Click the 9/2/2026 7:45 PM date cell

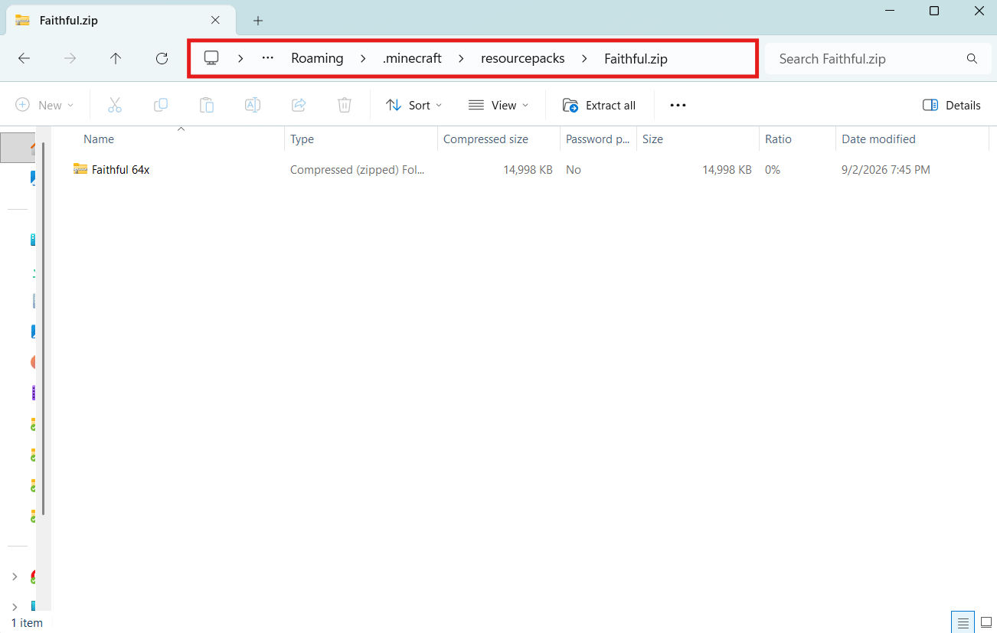click(886, 170)
